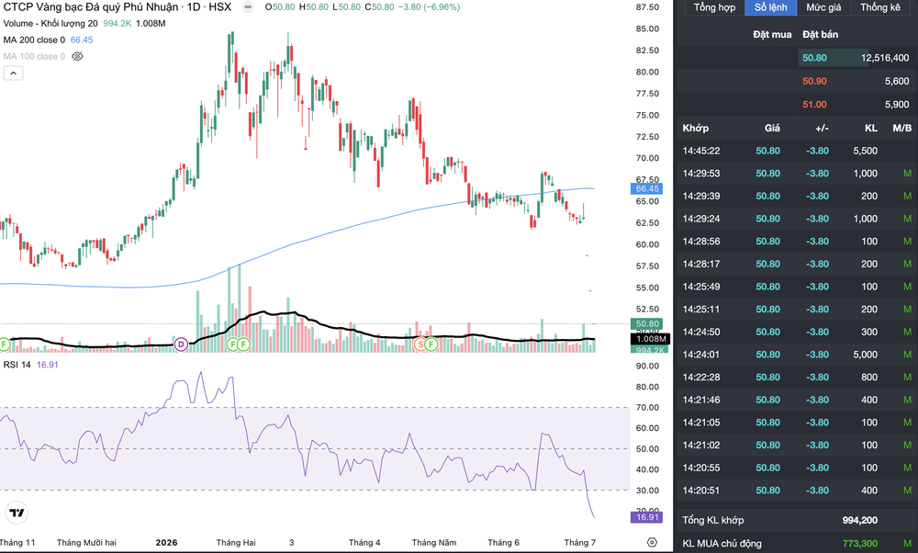Viewport: 918px width, 553px height.
Task: Click the TradingView logo
Action: (17, 513)
